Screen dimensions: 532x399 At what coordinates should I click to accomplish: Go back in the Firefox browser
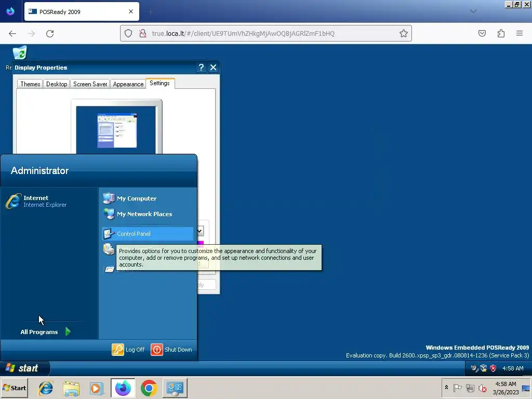[x=12, y=33]
